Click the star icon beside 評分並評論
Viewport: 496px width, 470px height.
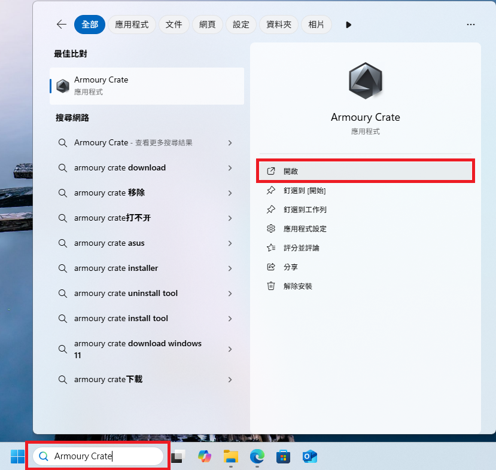(271, 248)
